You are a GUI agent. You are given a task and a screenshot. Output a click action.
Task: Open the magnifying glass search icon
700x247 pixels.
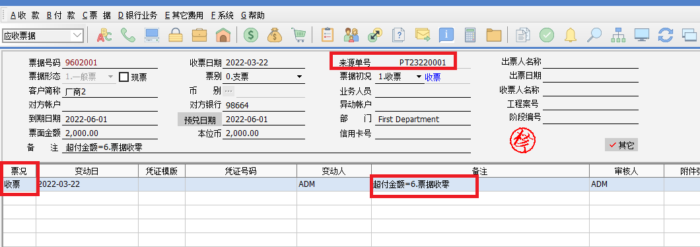tap(594, 35)
